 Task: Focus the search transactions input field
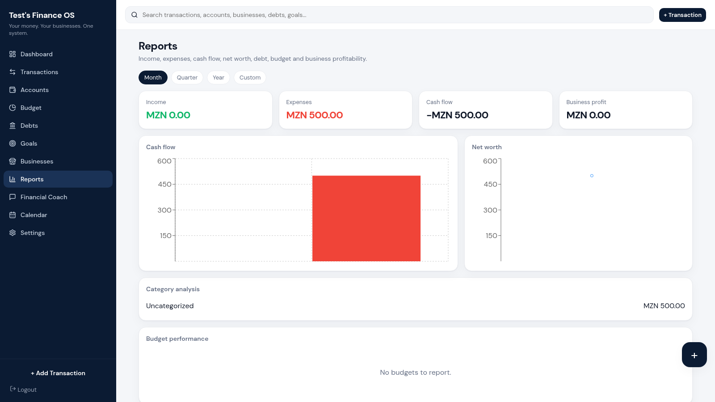click(389, 15)
